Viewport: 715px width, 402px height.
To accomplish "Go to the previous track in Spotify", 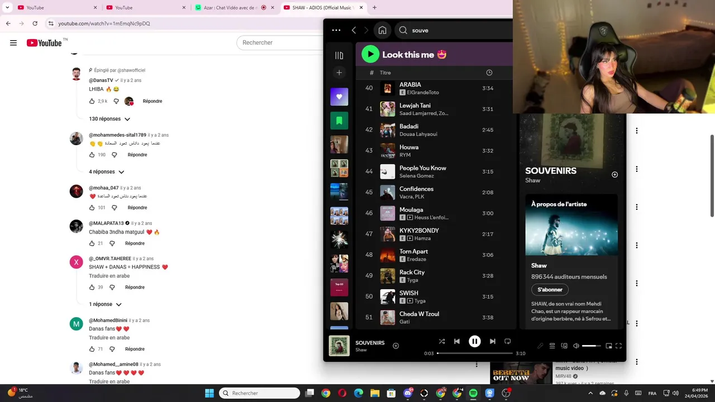I will 457,341.
